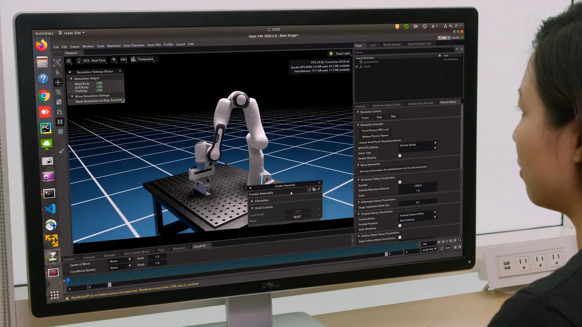Open the RTX - Real-Time renderer menu
Screen dimensions: 582x327
pyautogui.click(x=91, y=60)
